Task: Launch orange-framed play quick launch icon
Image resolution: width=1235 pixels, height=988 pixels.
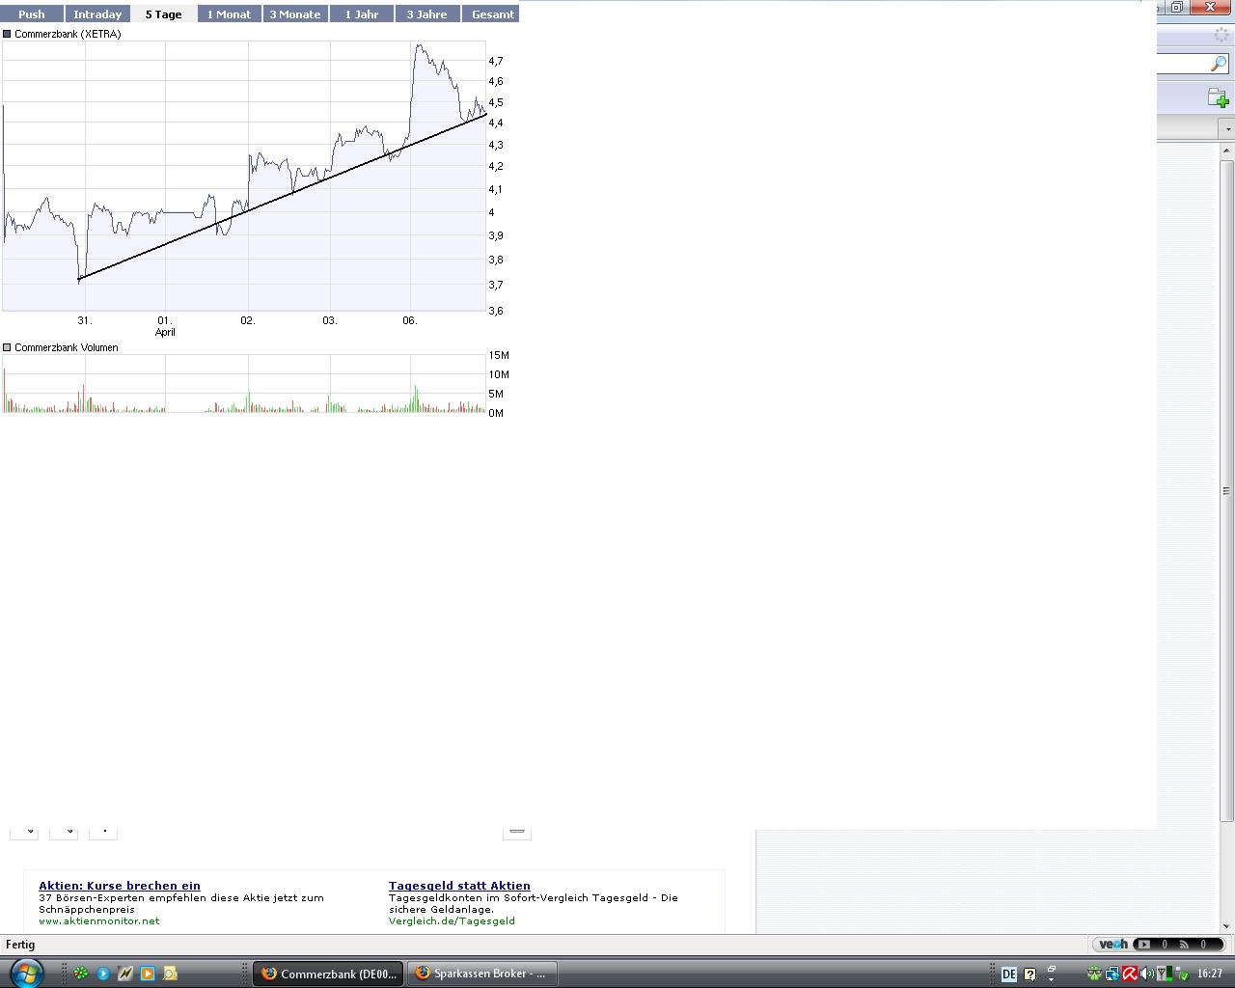Action: tap(148, 974)
